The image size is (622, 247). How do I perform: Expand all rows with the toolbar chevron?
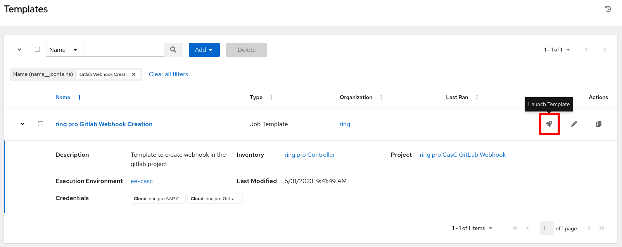[x=19, y=50]
